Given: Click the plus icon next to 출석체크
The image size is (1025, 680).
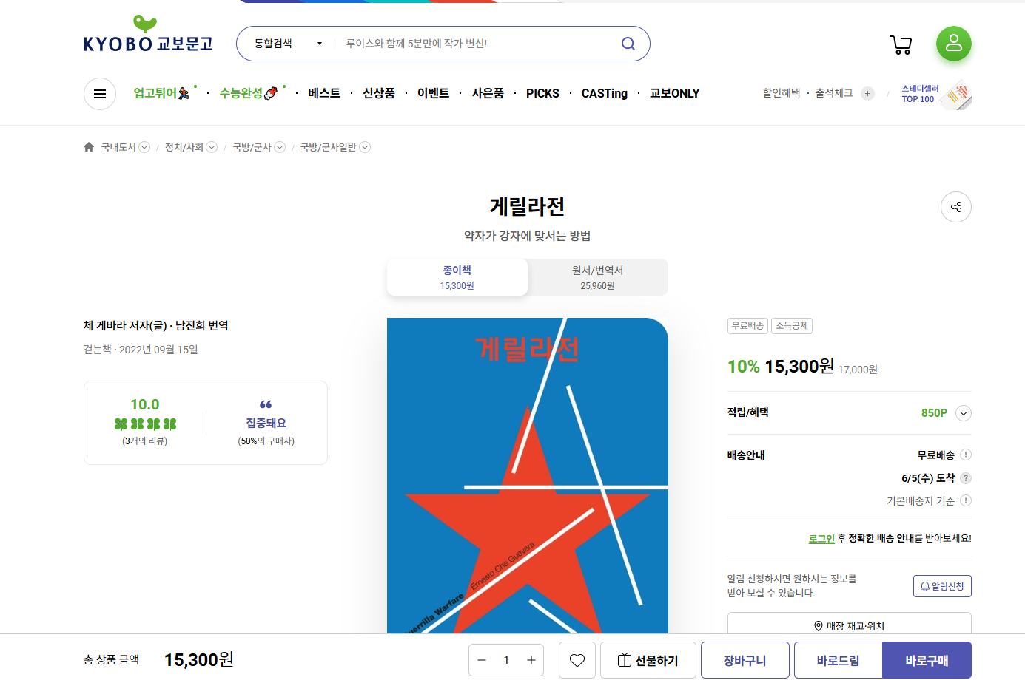Looking at the screenshot, I should coord(868,93).
